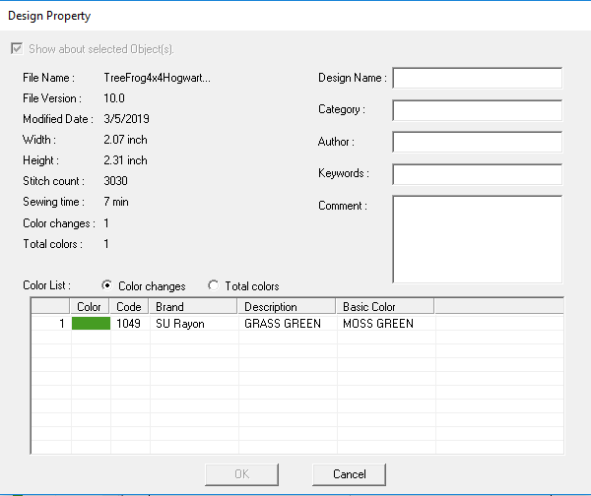Toggle the Show about selected Object(s) checkbox
591x496 pixels.
click(x=15, y=49)
